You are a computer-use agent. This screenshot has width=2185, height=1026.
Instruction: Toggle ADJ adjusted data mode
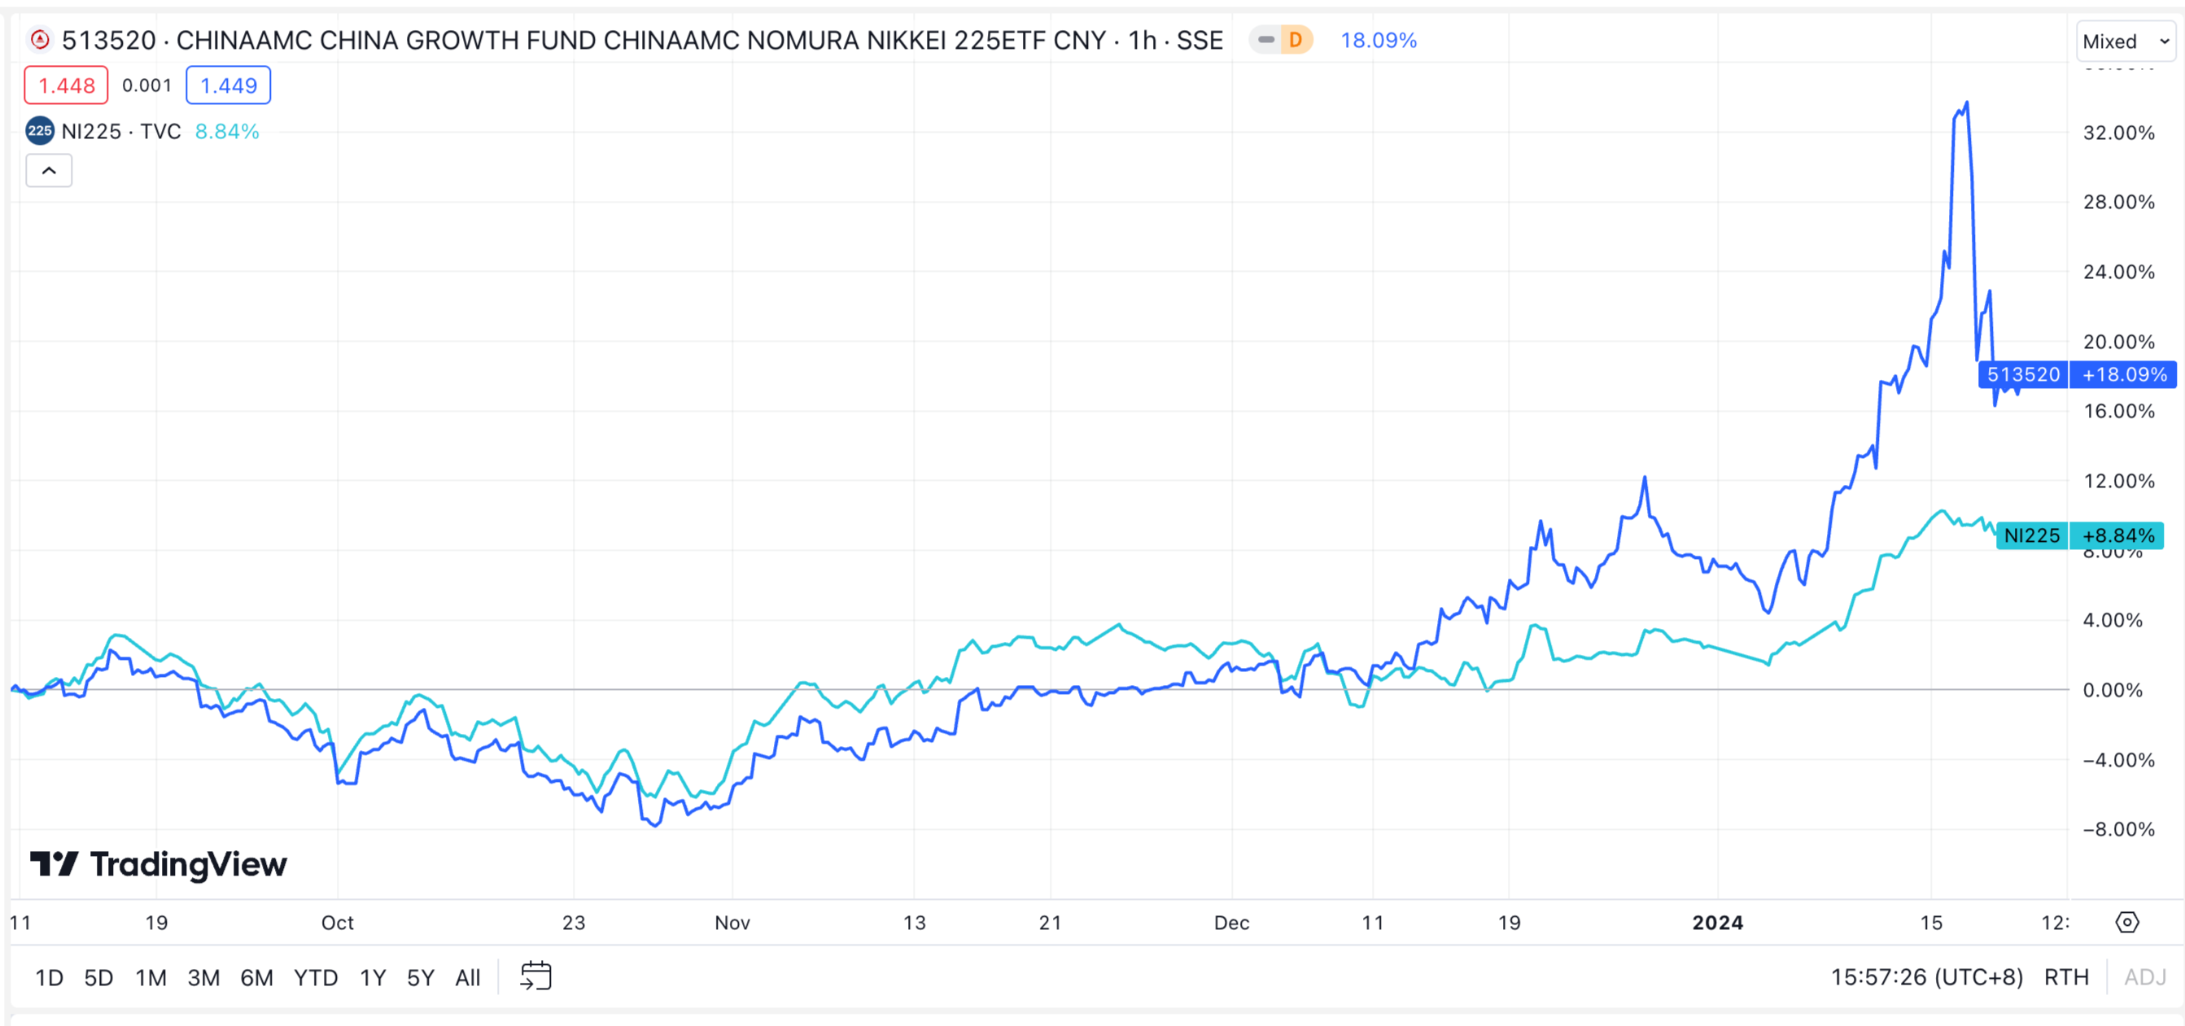(x=2144, y=977)
